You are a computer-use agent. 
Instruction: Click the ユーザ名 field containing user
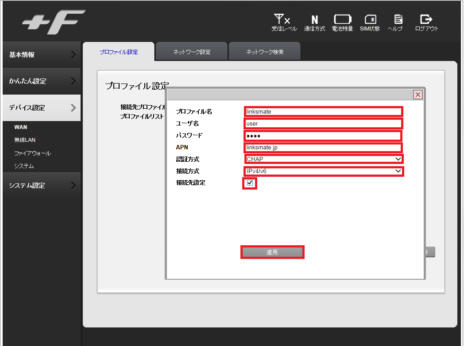pyautogui.click(x=324, y=123)
